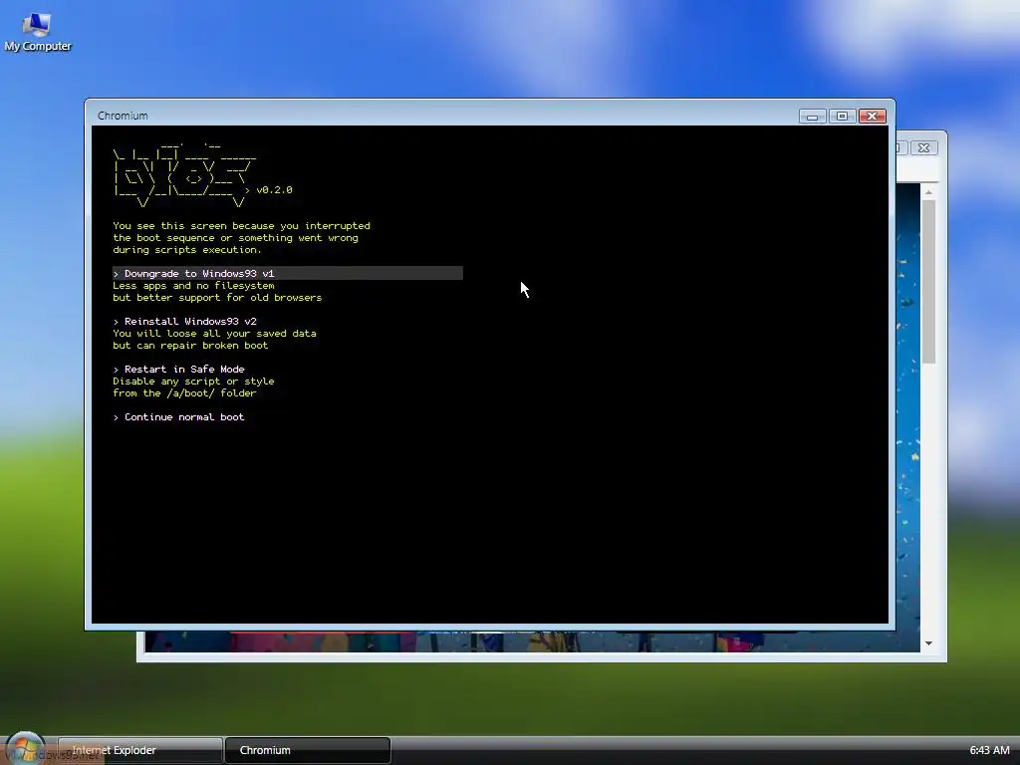Select Downgrade to Windows93 v1 option
Viewport: 1020px width, 765px height.
pyautogui.click(x=288, y=273)
